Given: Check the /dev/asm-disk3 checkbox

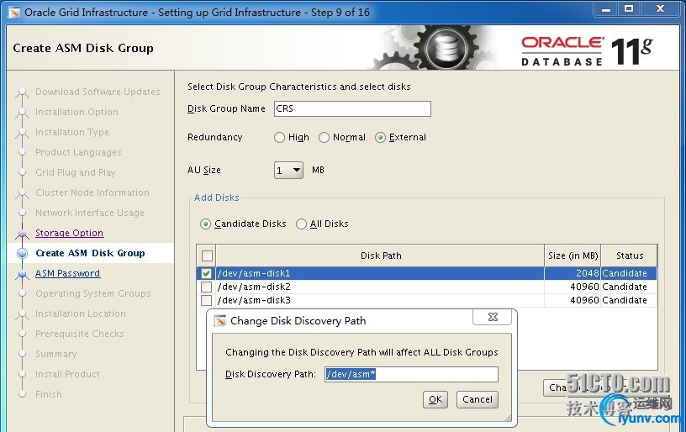Looking at the screenshot, I should [x=207, y=300].
